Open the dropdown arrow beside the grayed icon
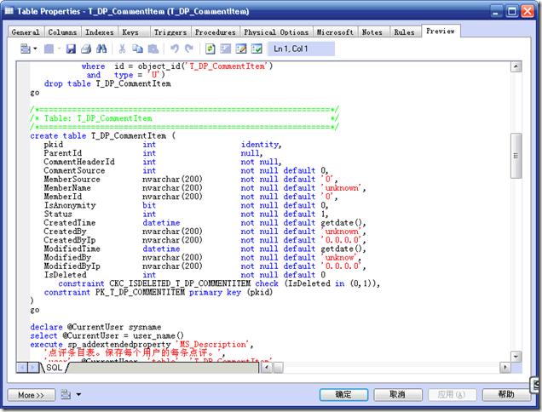Image resolution: width=542 pixels, height=412 pixels. click(59, 49)
